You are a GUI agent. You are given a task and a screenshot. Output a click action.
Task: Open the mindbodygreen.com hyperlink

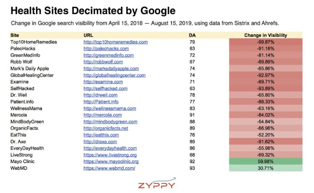(x=110, y=122)
